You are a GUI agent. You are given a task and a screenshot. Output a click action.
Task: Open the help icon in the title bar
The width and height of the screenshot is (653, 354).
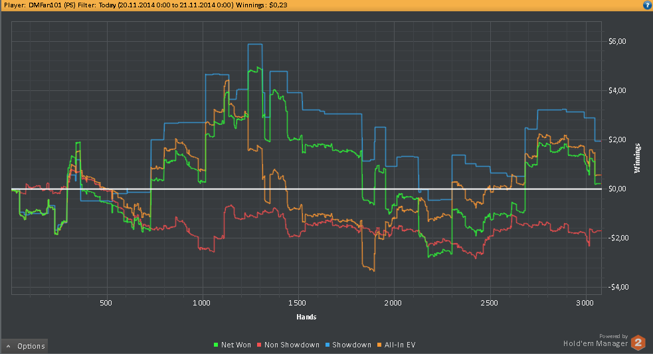[x=648, y=5]
